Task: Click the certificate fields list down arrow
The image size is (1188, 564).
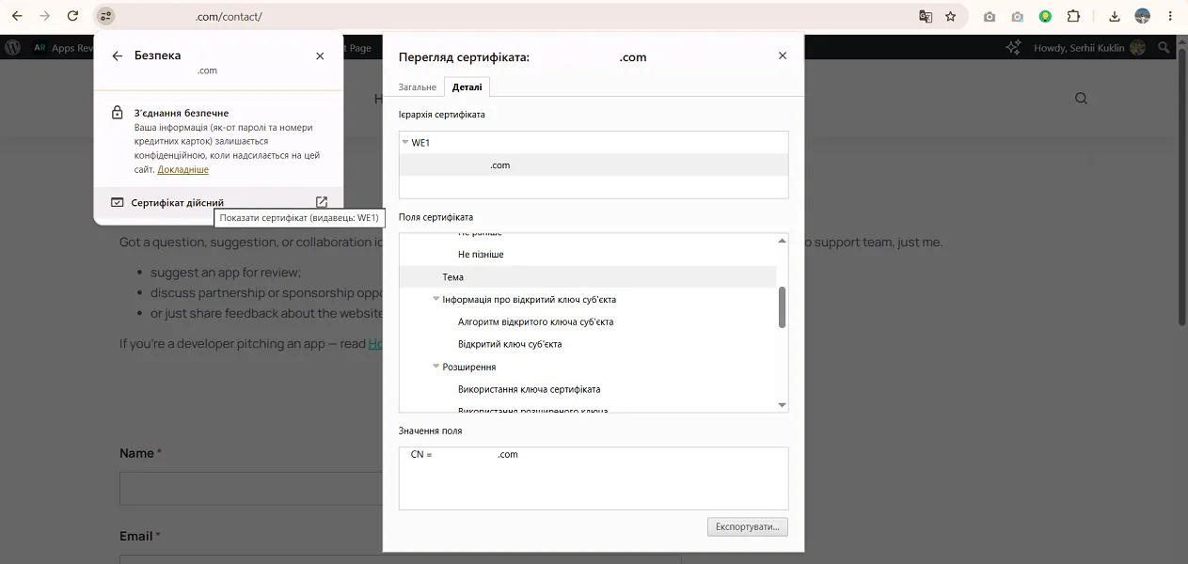Action: pos(782,405)
